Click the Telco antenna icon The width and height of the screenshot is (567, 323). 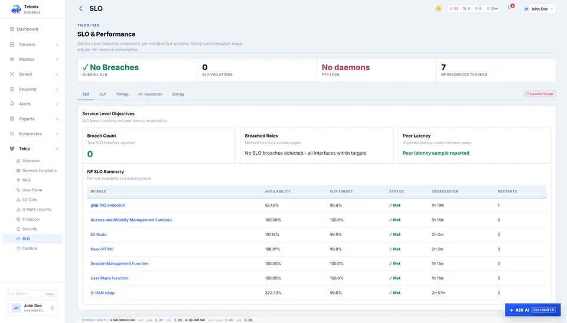(12, 149)
